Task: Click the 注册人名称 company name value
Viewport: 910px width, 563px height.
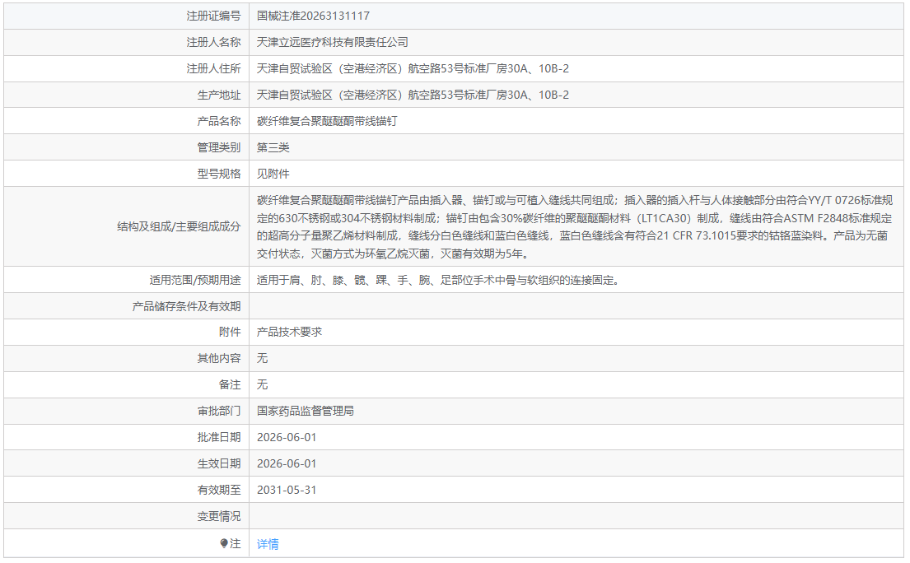Action: pos(333,42)
